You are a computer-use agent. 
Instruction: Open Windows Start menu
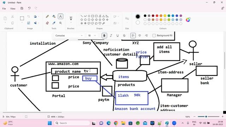(50, 123)
